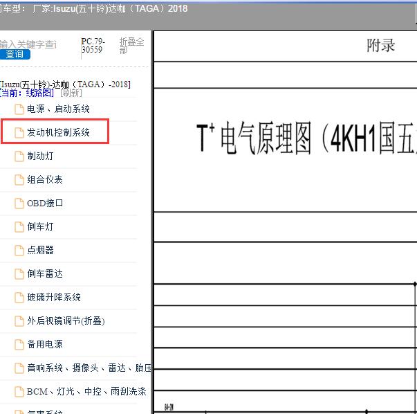Open 玻璃升降系统 entry

(54, 297)
